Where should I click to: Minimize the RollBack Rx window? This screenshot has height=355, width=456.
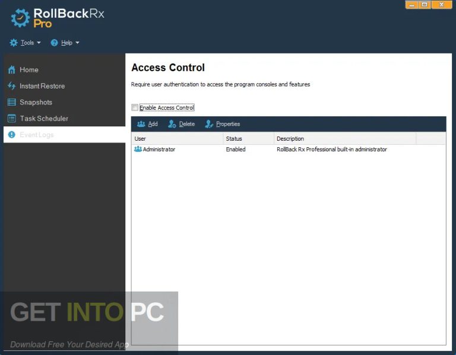coord(412,5)
